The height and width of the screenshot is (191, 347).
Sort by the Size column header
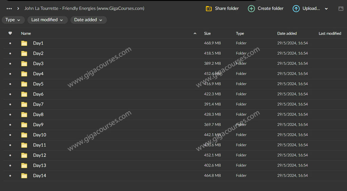pos(207,33)
